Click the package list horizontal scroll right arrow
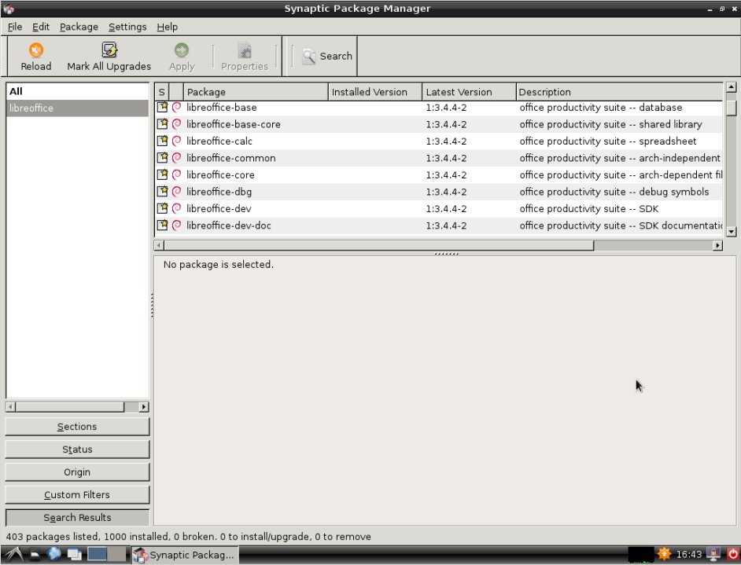 717,245
